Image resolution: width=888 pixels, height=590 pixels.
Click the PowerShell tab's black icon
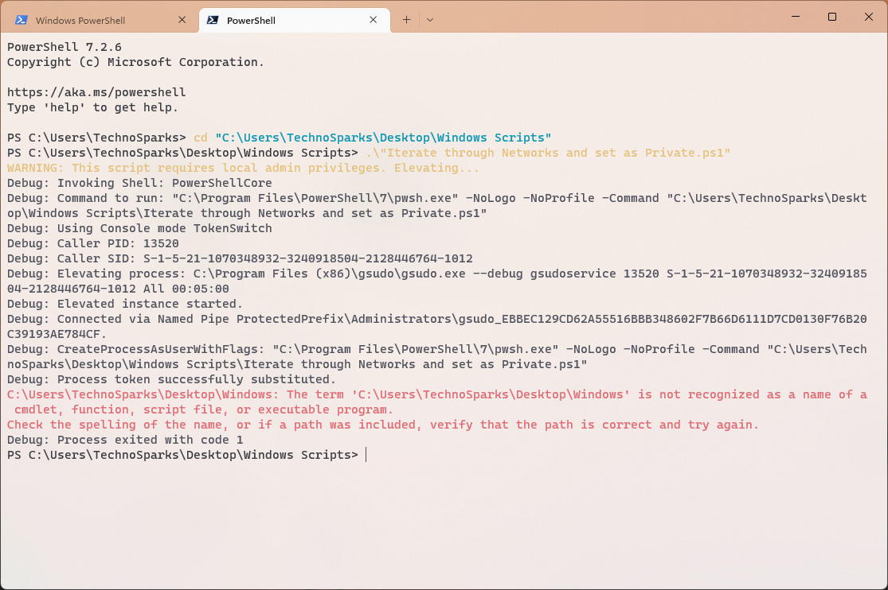(x=213, y=20)
